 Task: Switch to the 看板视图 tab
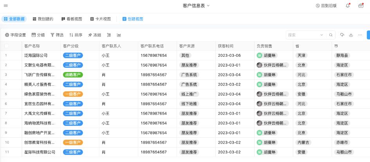(x=72, y=19)
